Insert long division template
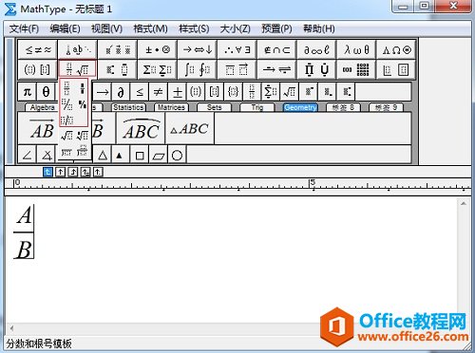Image resolution: width=475 pixels, height=353 pixels. click(66, 152)
